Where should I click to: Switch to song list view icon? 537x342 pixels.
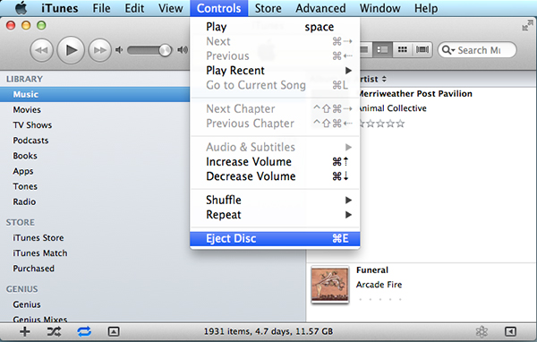(x=365, y=50)
